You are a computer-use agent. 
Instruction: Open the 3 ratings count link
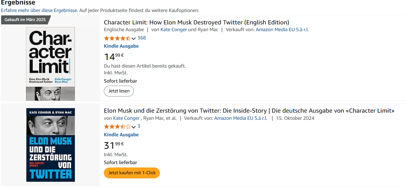139,126
